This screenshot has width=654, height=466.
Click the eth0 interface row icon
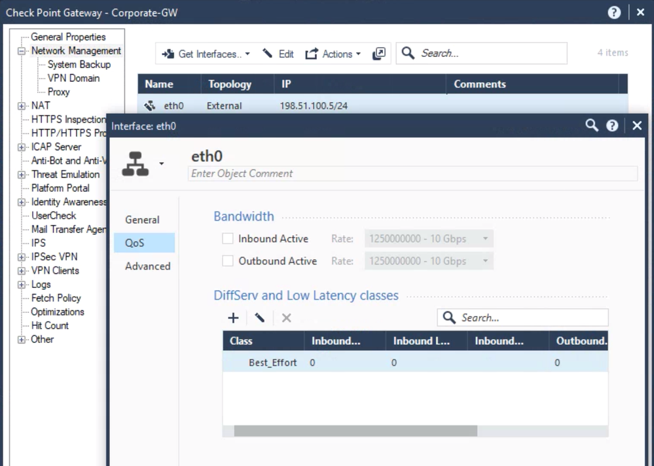point(150,106)
